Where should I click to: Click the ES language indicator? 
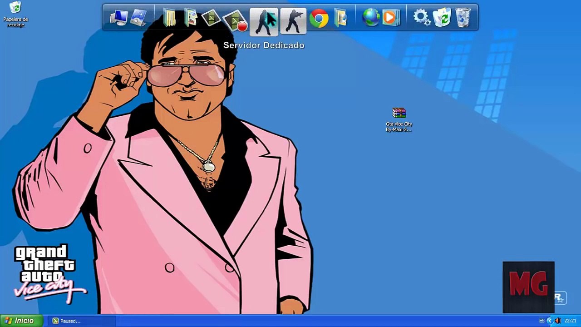(x=542, y=321)
